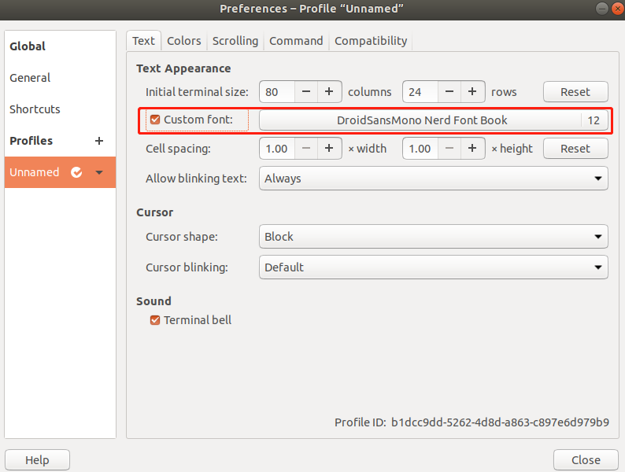625x472 pixels.
Task: Open the Allow blinking text dropdown
Action: click(x=433, y=179)
